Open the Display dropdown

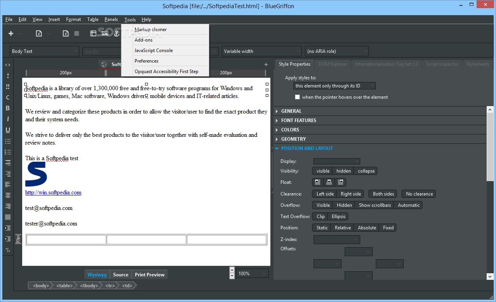pos(337,161)
